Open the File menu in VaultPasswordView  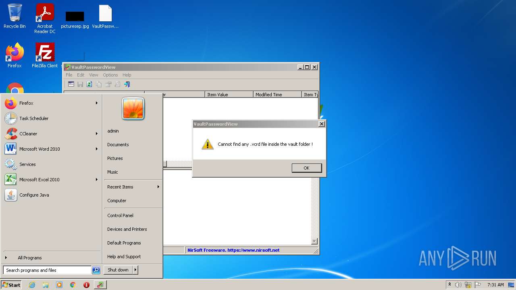69,75
